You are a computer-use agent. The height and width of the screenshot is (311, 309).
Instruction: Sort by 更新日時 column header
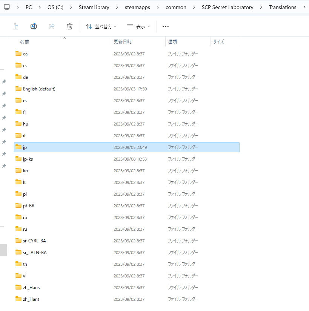click(x=123, y=41)
